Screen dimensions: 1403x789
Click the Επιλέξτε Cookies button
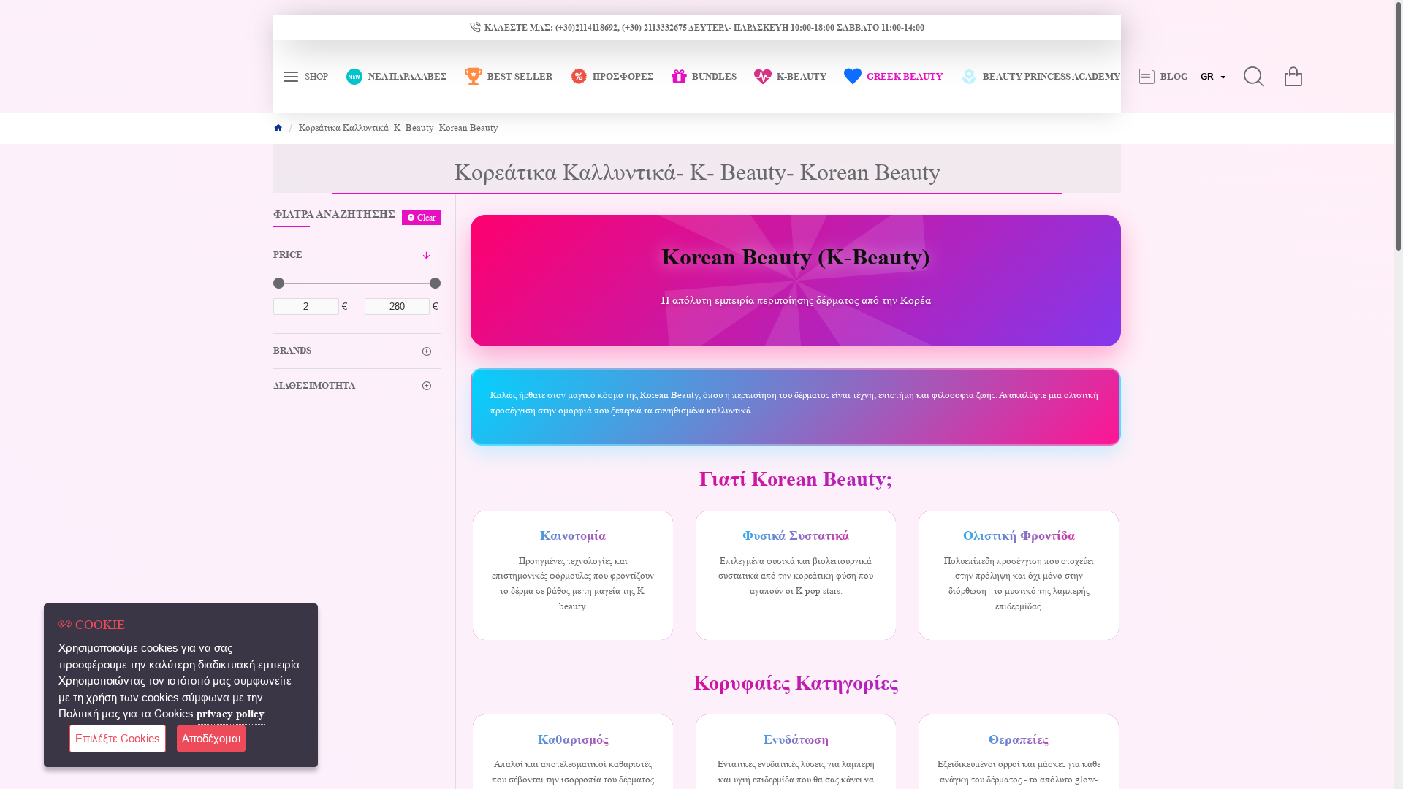click(118, 739)
